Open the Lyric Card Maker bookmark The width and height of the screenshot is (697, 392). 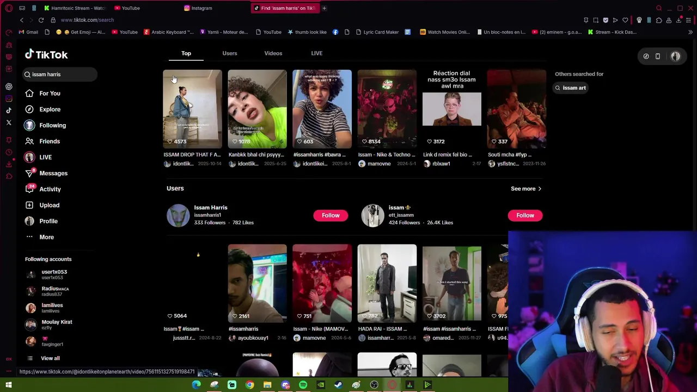coord(377,32)
